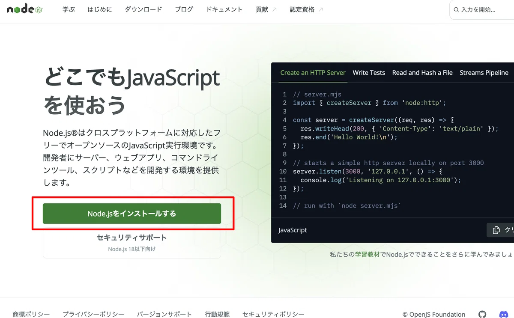514x318 pixels.
Task: Select the Streams Pipeline tab
Action: [484, 73]
